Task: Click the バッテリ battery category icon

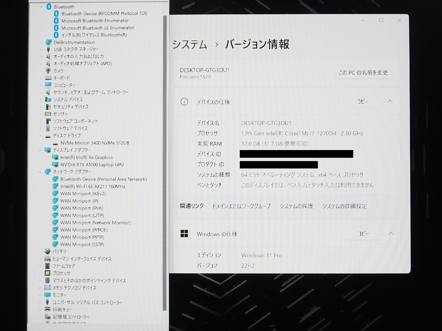Action: coord(48,251)
